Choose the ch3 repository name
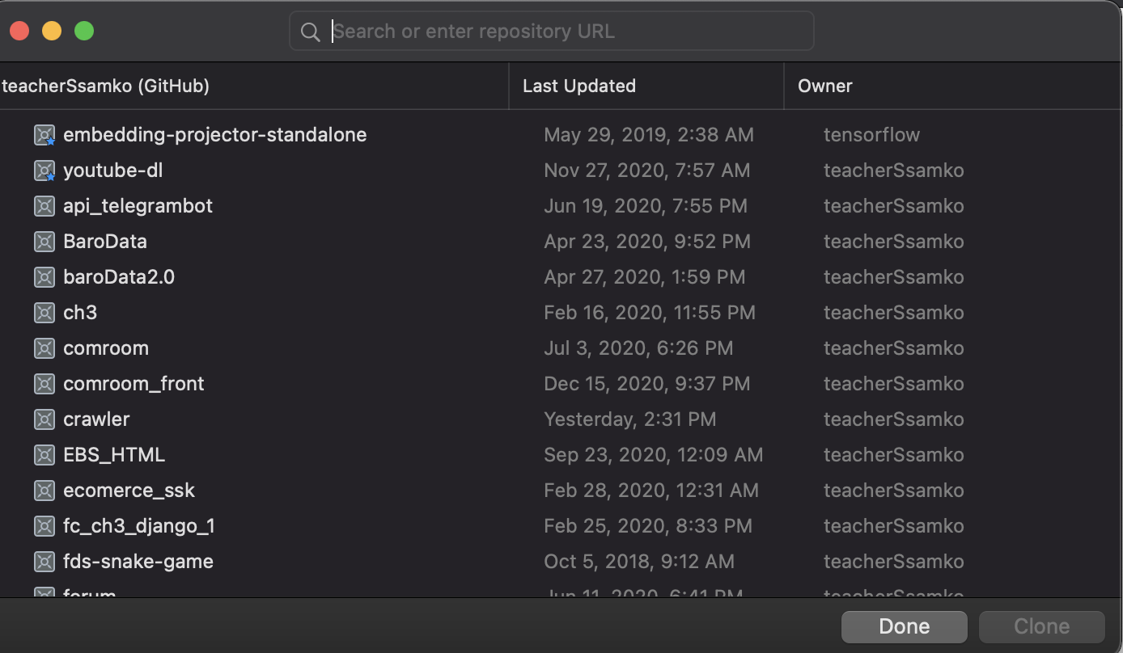 80,313
